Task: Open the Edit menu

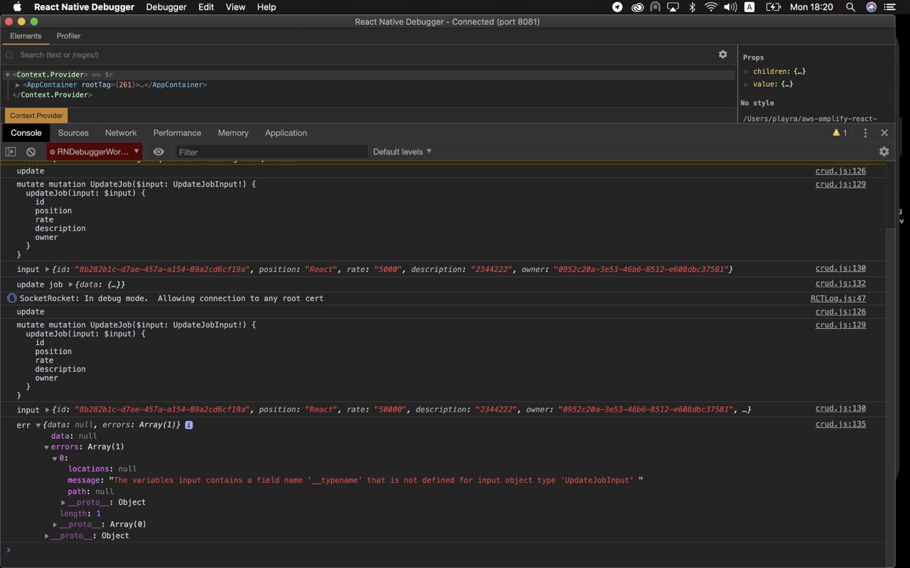Action: [206, 7]
